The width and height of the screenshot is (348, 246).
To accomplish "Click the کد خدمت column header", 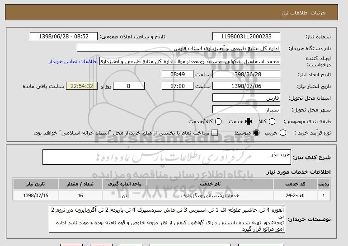I will (295, 184).
